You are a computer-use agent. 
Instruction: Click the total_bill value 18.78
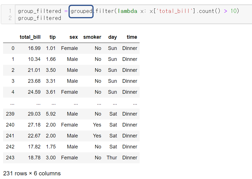coord(34,157)
